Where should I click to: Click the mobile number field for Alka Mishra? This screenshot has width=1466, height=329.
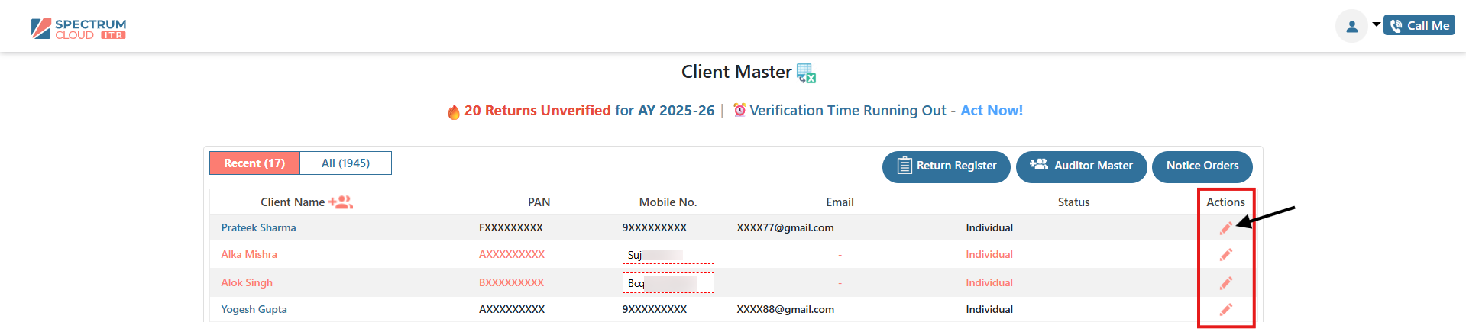(668, 254)
